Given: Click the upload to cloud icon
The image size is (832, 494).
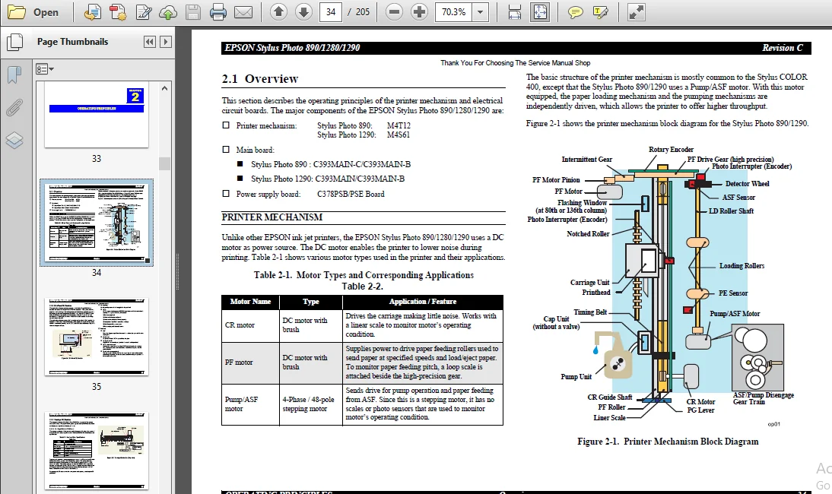Looking at the screenshot, I should (x=168, y=12).
